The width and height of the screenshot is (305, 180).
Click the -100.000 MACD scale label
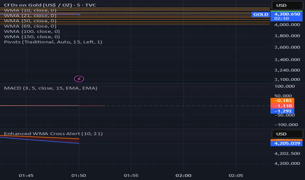(x=286, y=125)
